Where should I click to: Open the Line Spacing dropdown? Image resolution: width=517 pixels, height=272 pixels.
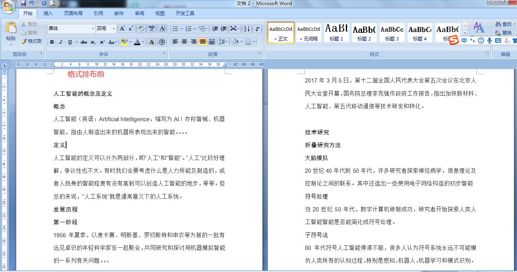pyautogui.click(x=223, y=42)
